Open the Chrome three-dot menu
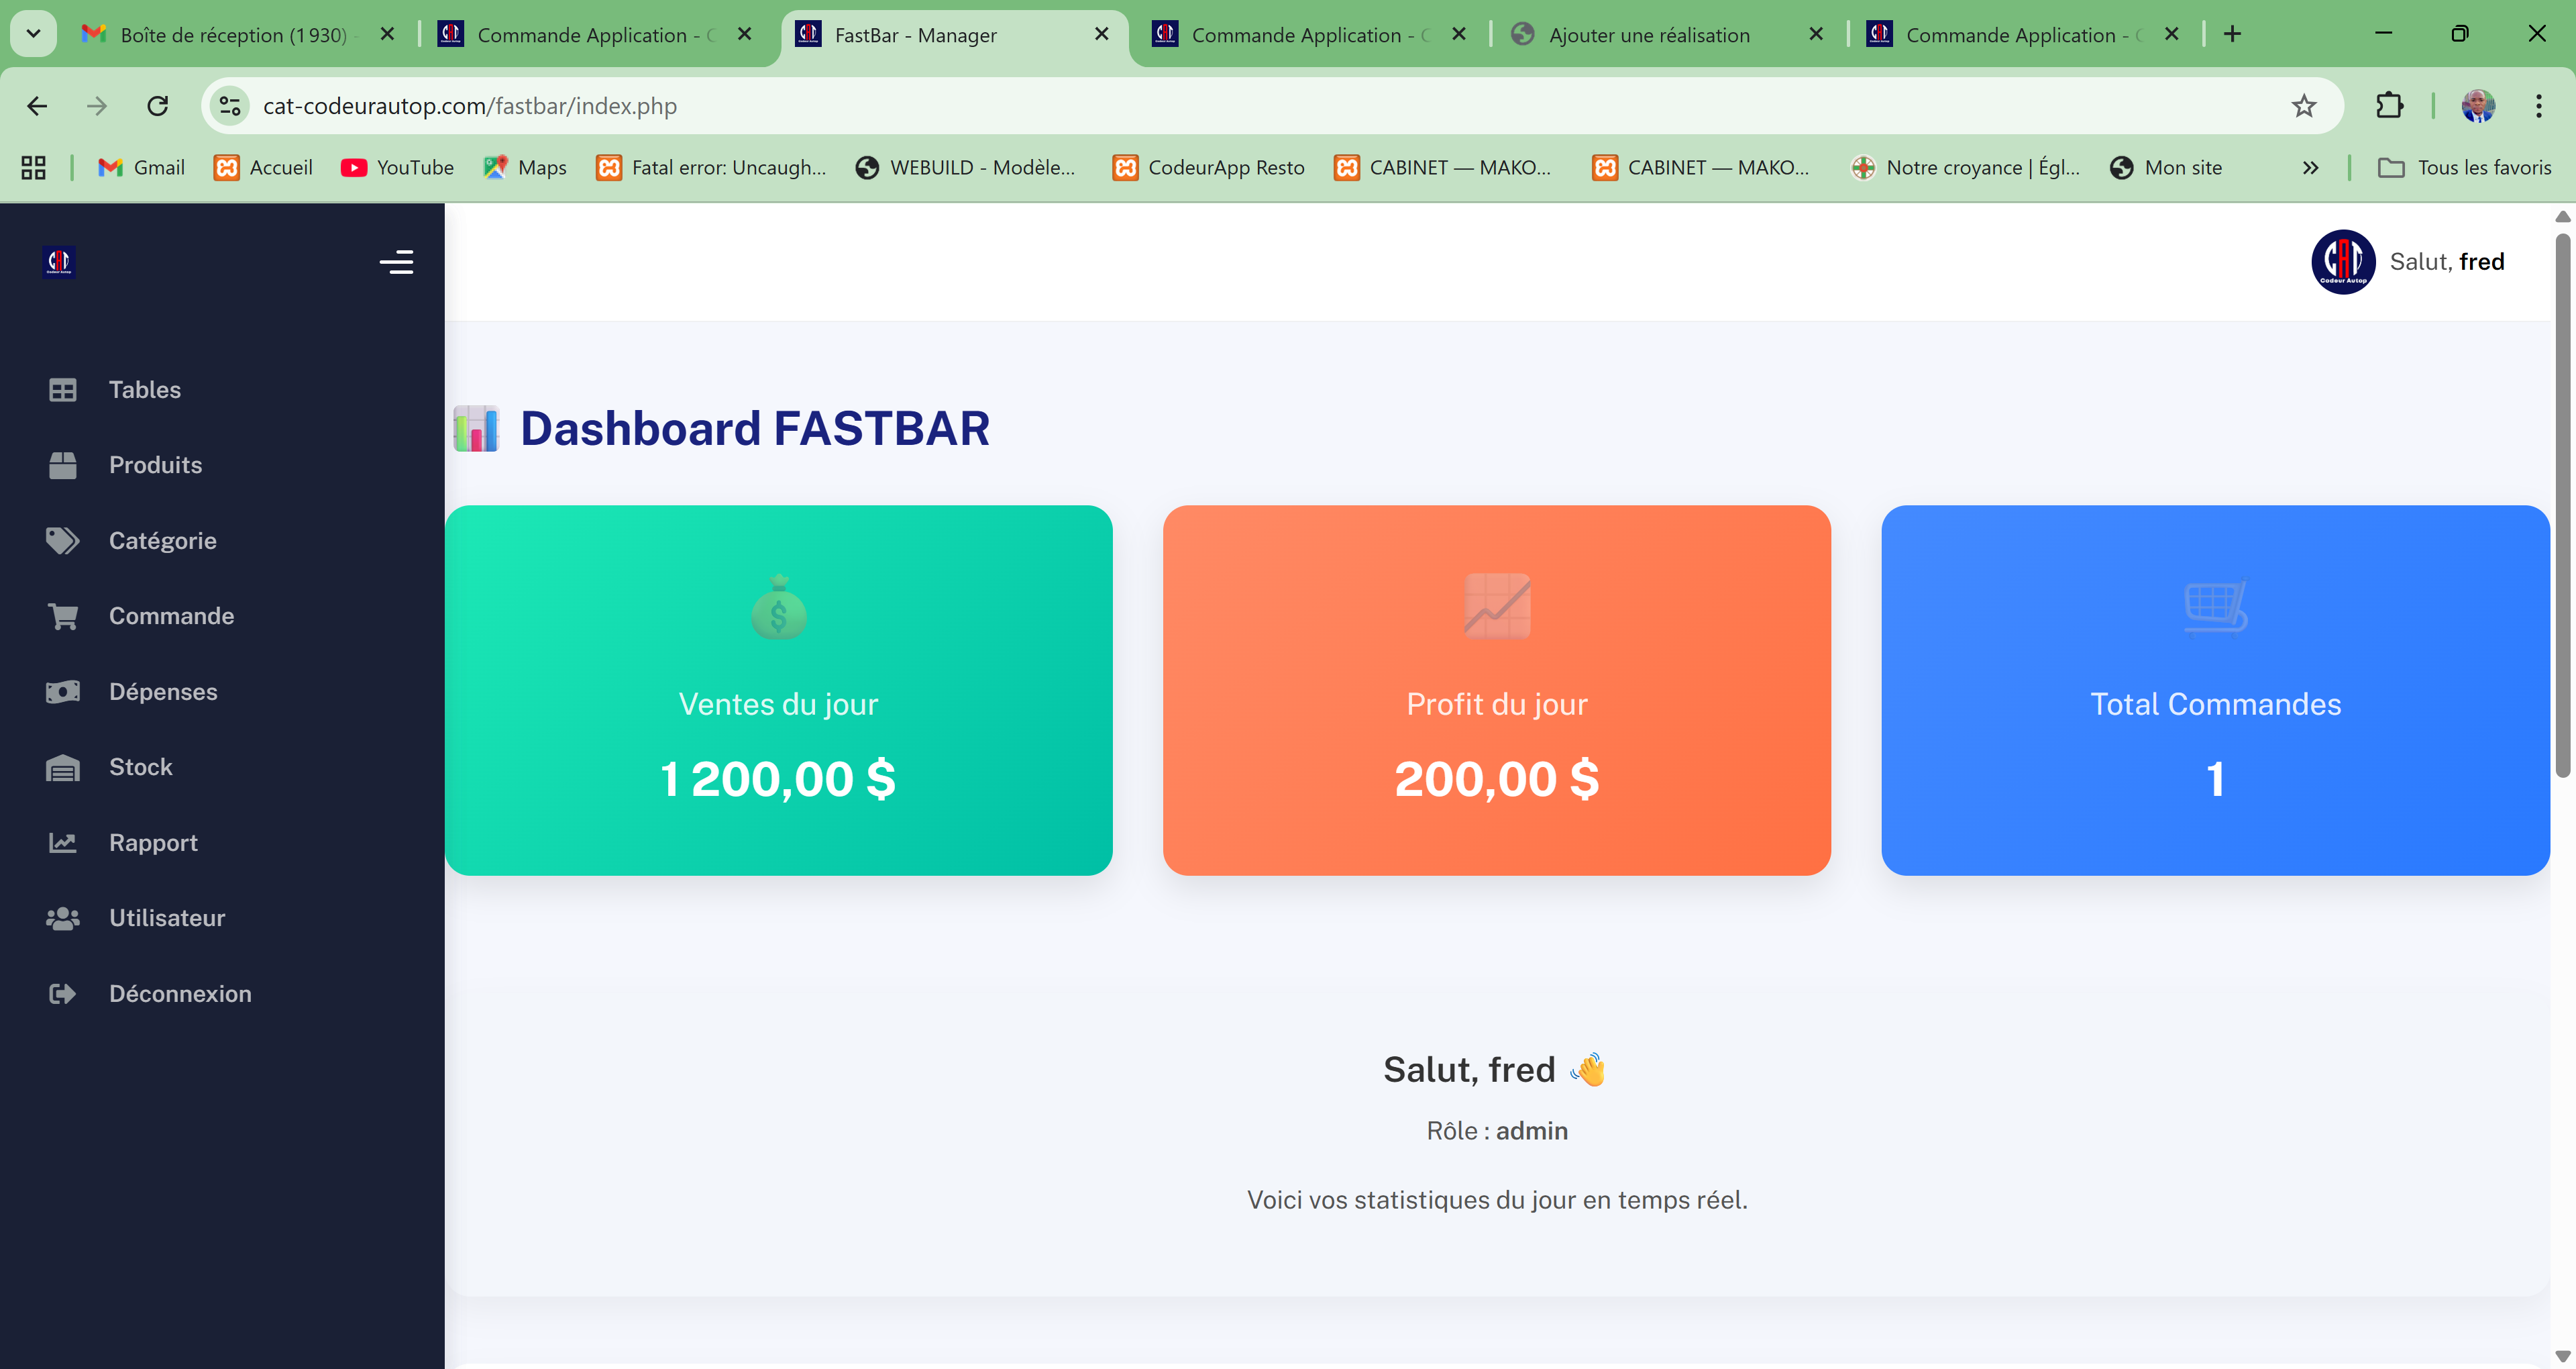 (2538, 105)
